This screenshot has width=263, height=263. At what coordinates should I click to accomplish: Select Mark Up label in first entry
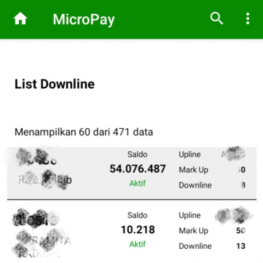click(193, 170)
